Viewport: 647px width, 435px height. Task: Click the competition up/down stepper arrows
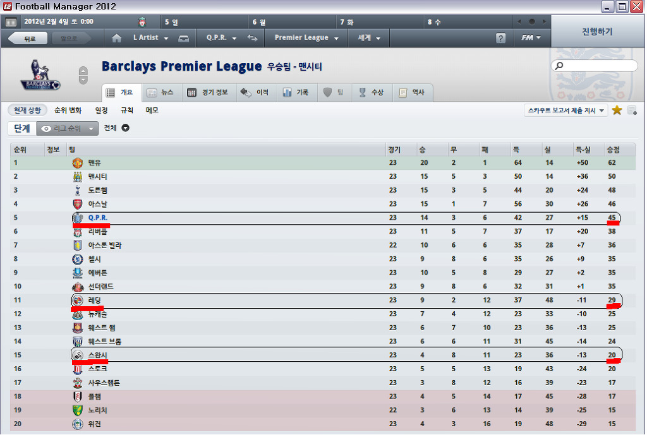click(x=83, y=75)
